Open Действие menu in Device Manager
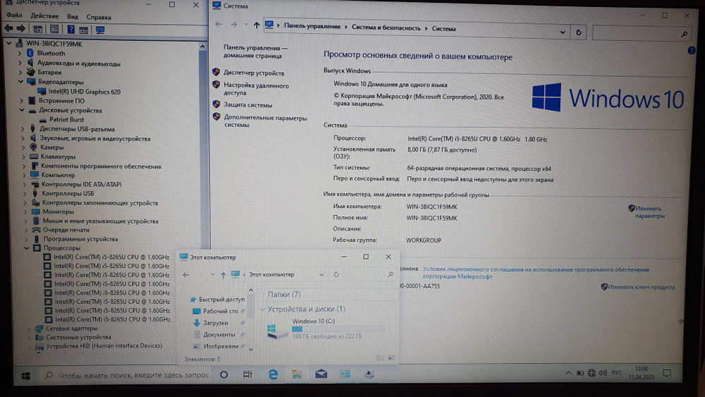The image size is (705, 397). click(44, 16)
